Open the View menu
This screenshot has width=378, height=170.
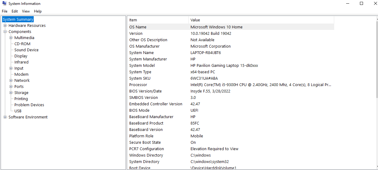(26, 11)
